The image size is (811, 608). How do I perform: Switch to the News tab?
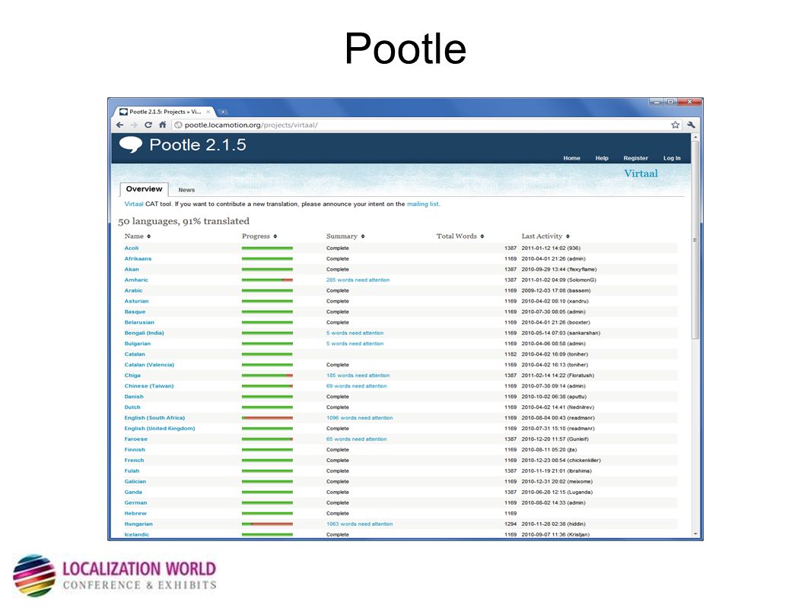pos(186,190)
